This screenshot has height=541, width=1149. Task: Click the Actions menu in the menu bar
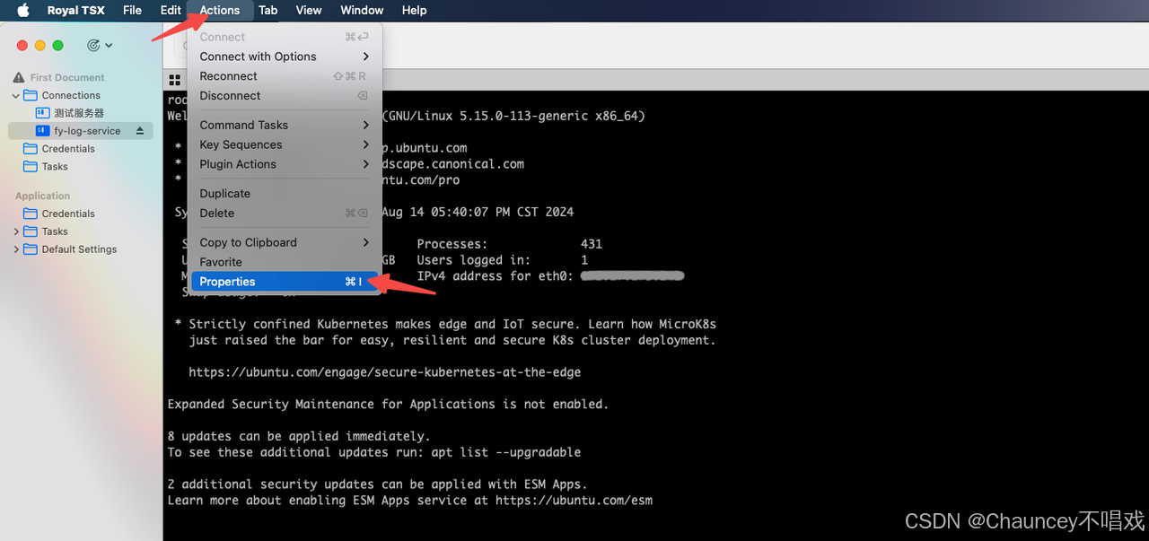[x=220, y=10]
